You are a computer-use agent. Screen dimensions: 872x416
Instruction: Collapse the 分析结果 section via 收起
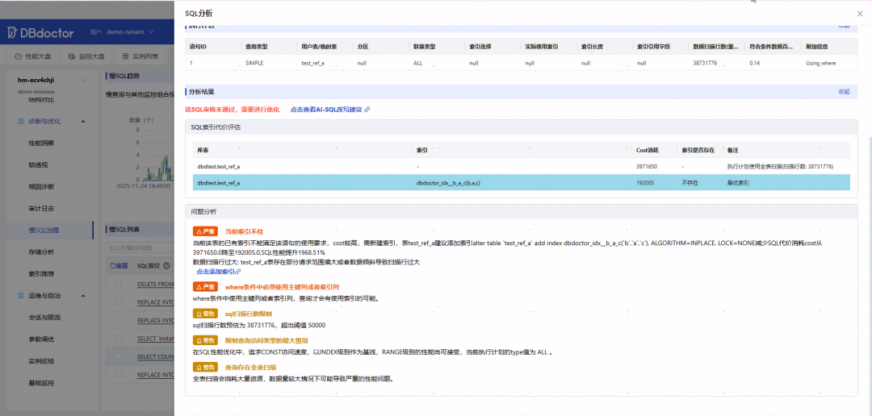click(x=844, y=92)
